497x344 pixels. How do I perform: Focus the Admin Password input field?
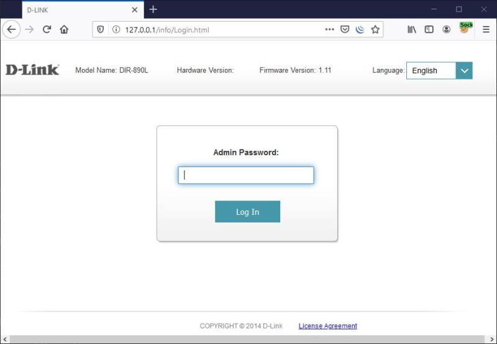pyautogui.click(x=246, y=175)
